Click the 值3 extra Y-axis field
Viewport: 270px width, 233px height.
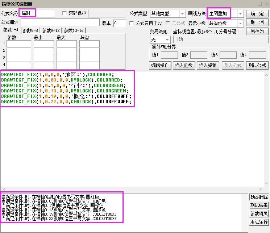228,55
